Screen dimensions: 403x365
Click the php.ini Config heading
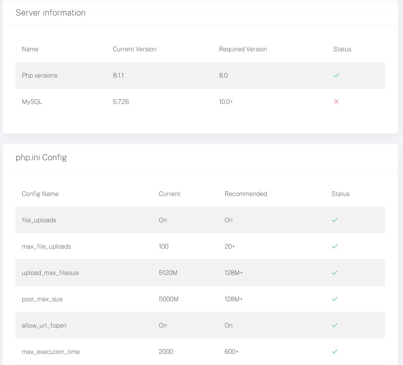pos(41,157)
